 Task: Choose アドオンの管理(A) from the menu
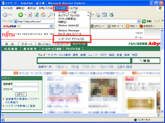tap(72, 19)
